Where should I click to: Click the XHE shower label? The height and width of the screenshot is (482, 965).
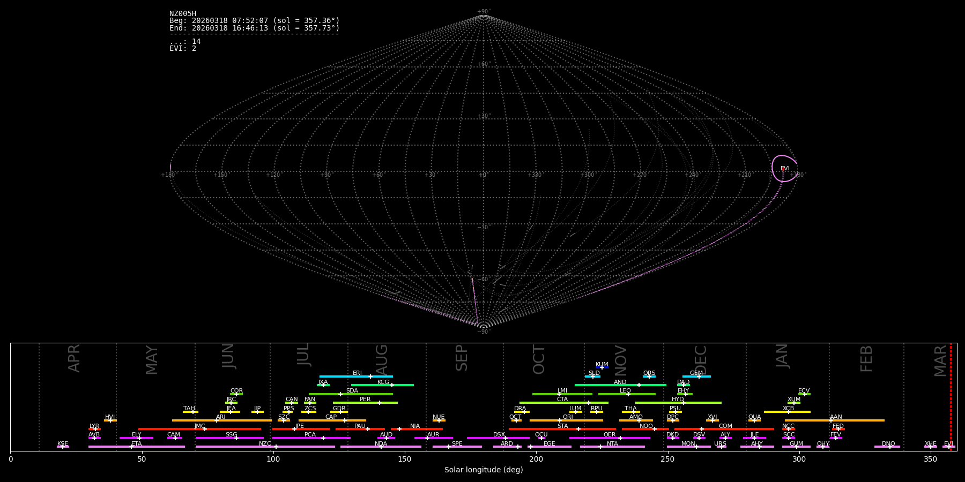tap(931, 444)
